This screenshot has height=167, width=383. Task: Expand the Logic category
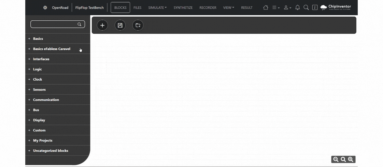58,69
